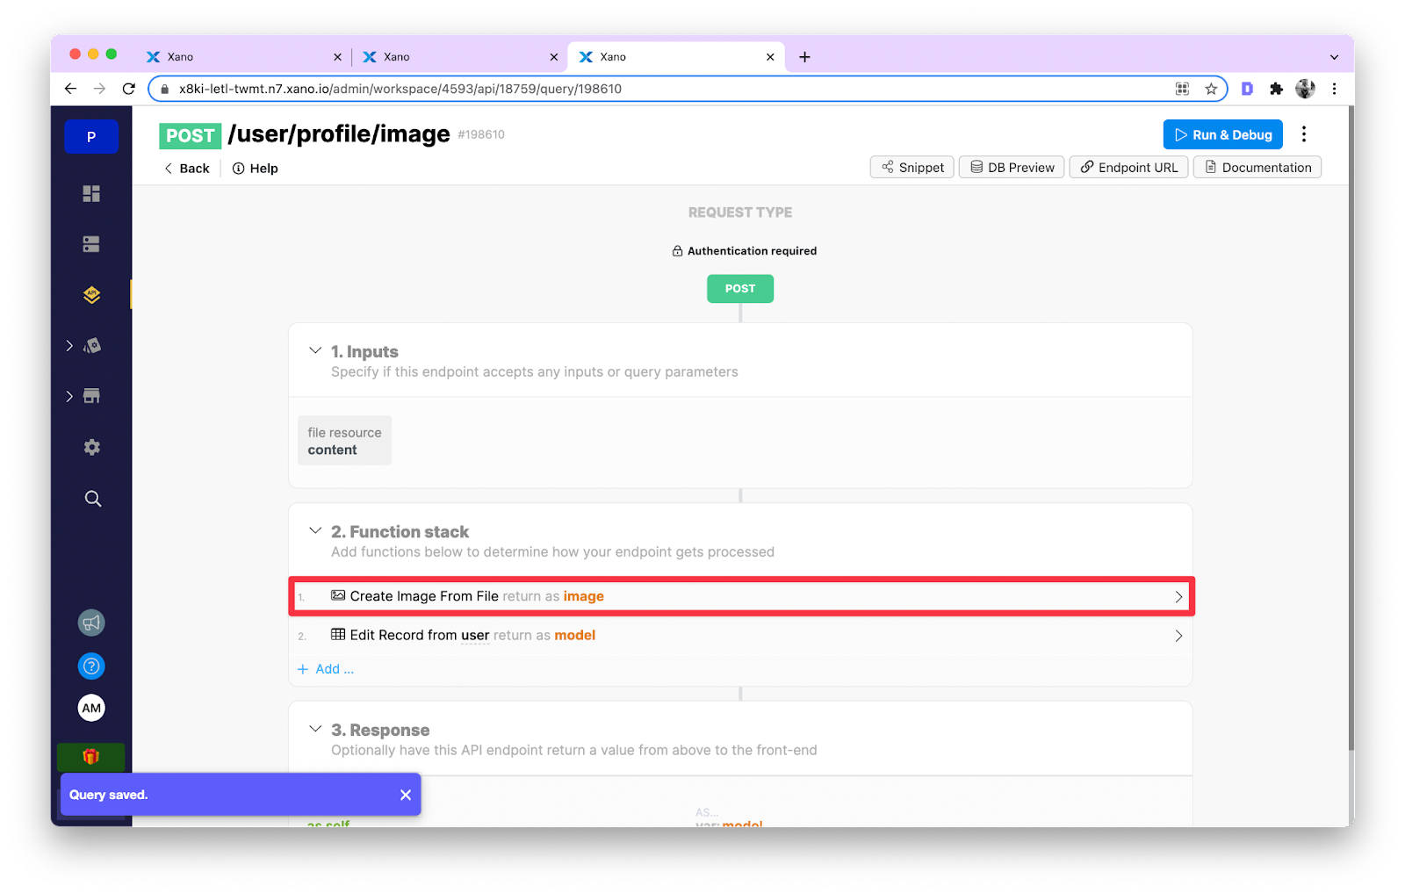Select the Dashboard icon in the sidebar
The width and height of the screenshot is (1405, 893).
point(91,192)
